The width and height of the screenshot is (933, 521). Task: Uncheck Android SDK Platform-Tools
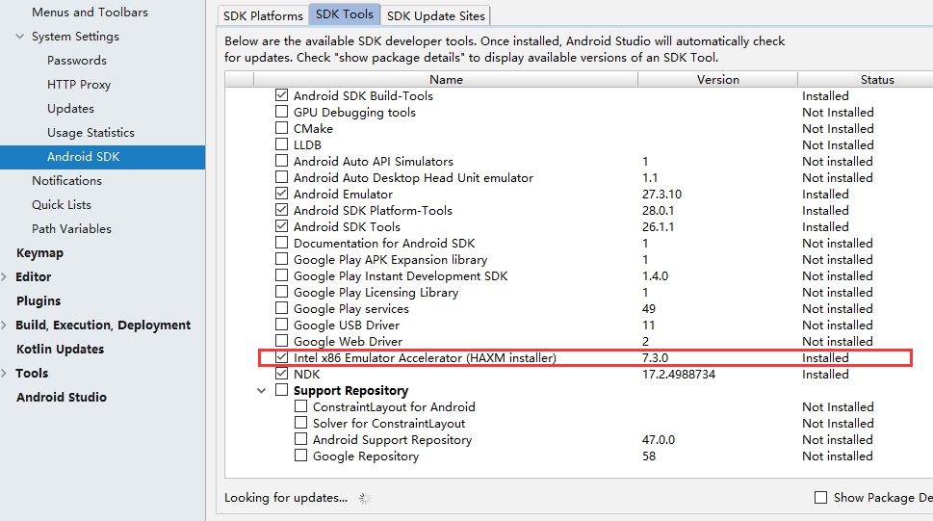tap(281, 210)
